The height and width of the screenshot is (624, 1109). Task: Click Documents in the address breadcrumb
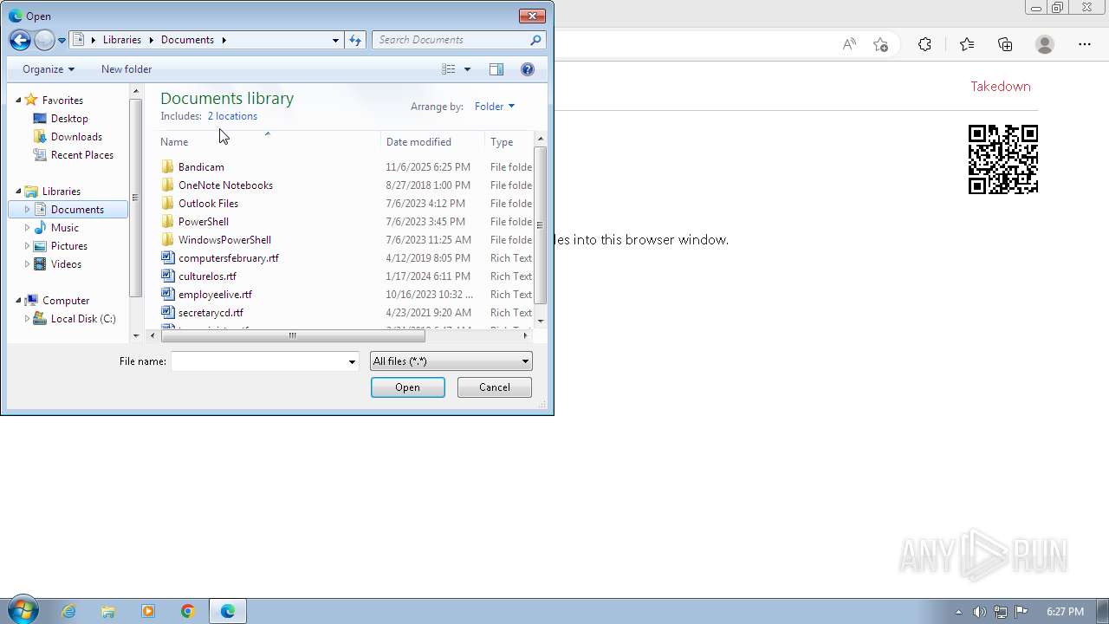[x=187, y=40]
